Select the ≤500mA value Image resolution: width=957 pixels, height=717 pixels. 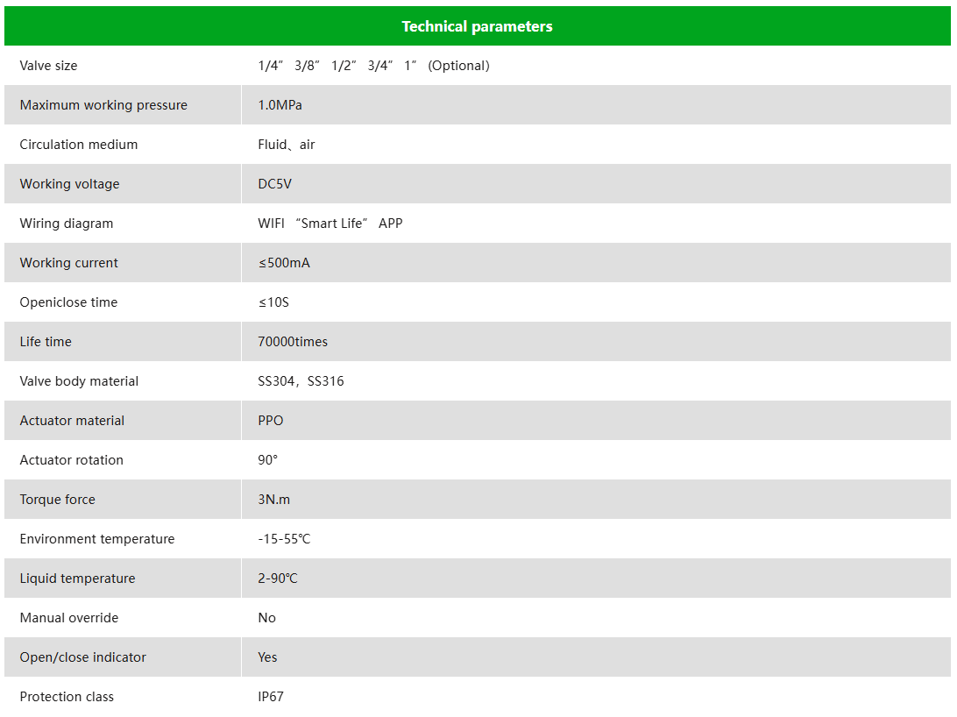tap(284, 263)
